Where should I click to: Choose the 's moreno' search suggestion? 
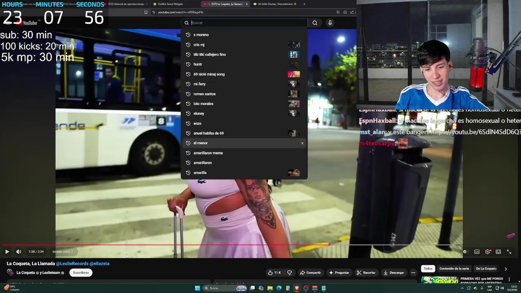pyautogui.click(x=244, y=35)
